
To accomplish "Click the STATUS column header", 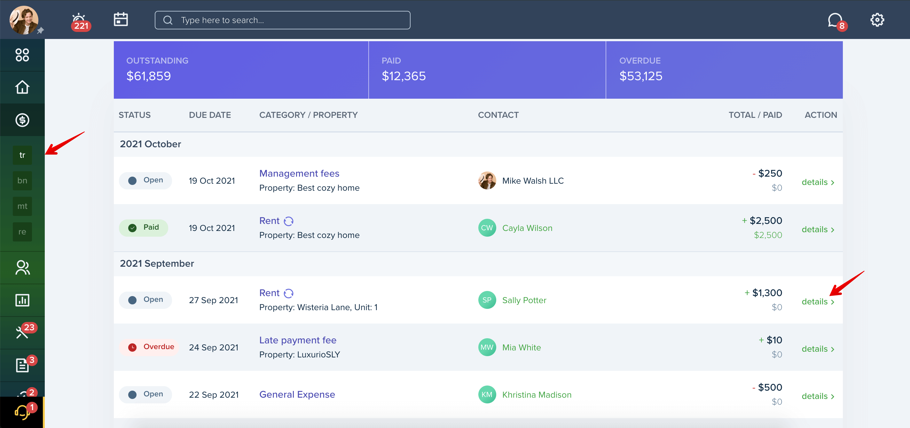I will (135, 115).
